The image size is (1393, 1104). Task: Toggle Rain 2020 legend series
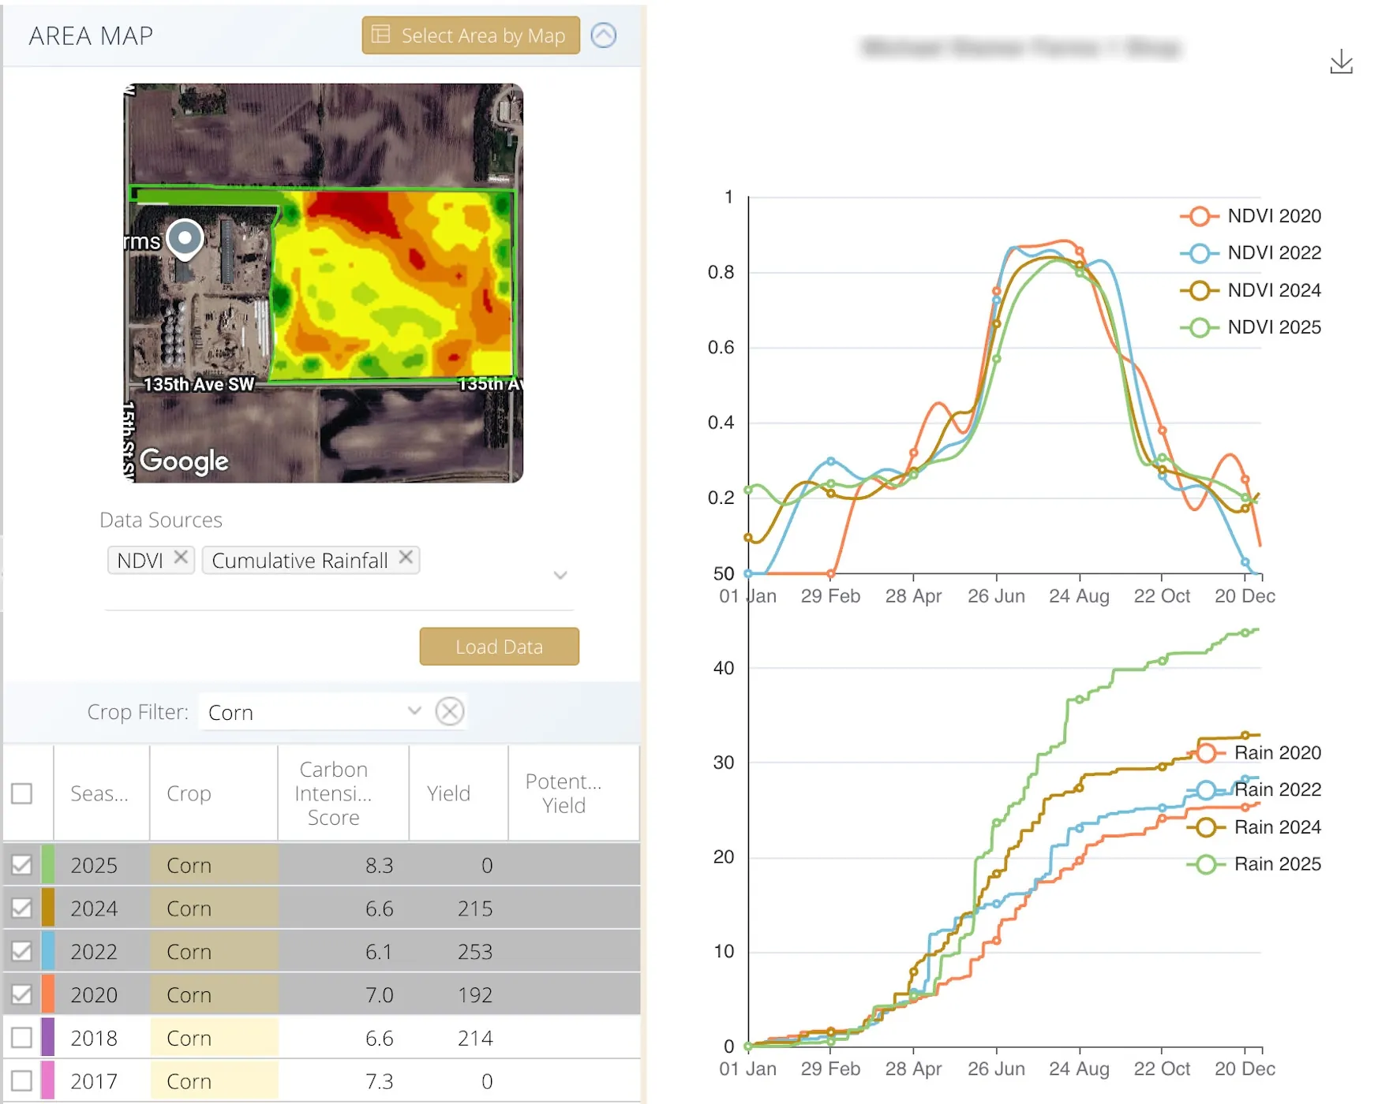(x=1255, y=753)
